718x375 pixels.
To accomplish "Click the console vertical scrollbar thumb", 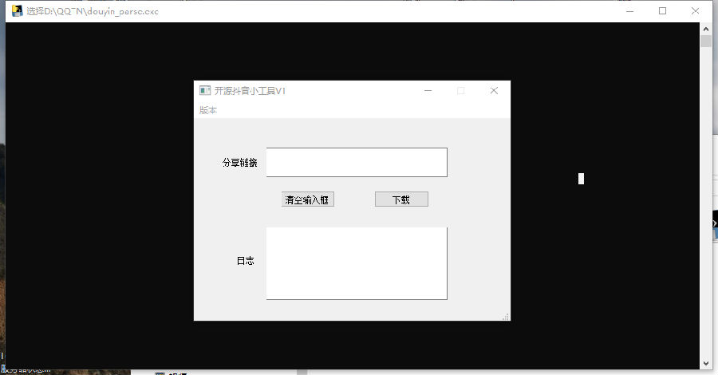I will pyautogui.click(x=706, y=41).
